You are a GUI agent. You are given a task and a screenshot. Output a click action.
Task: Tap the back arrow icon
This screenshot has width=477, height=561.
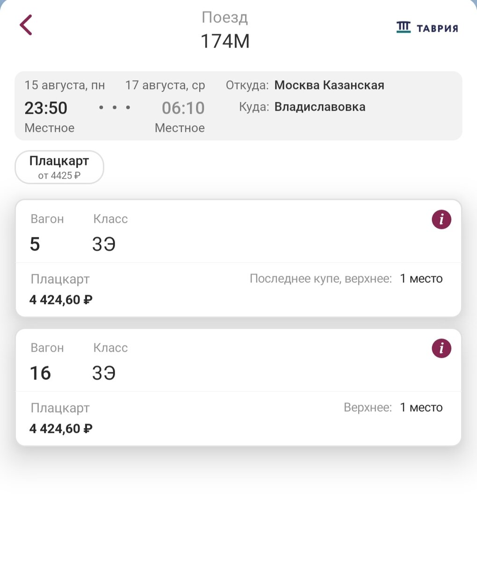tap(26, 25)
